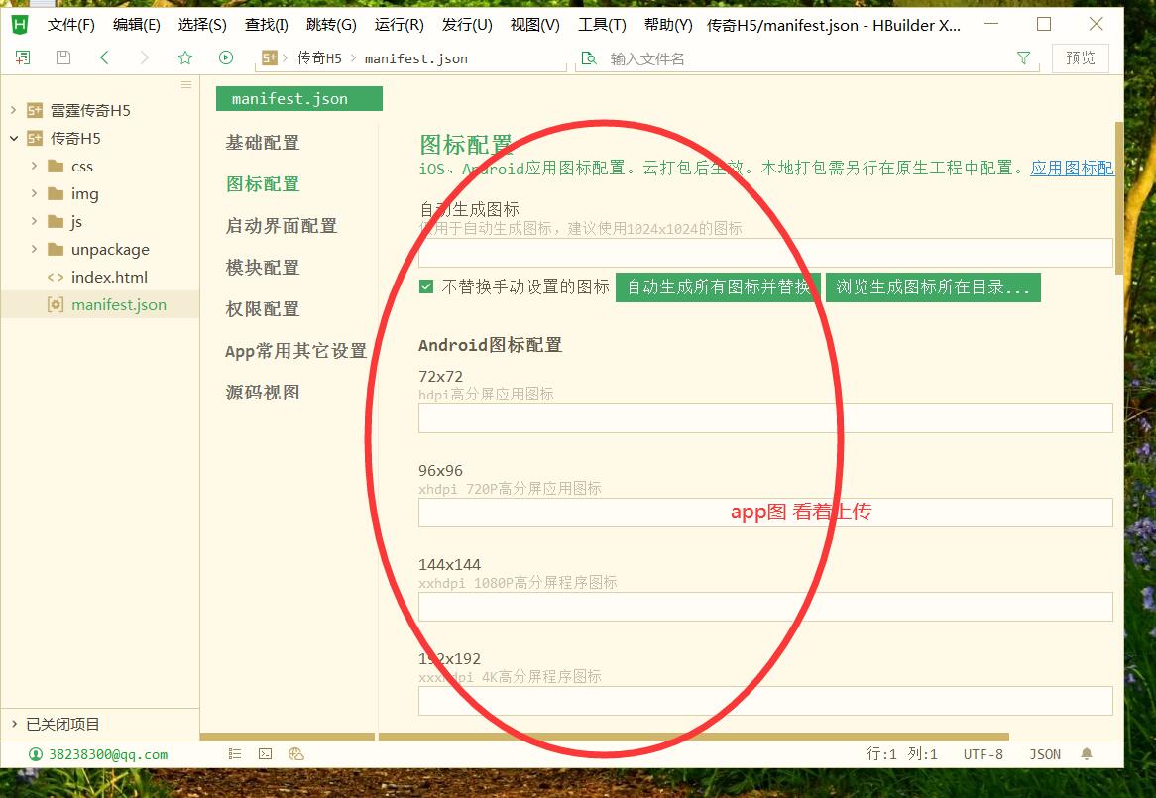
Task: Click 浏览生成图标所在目录 button
Action: tap(933, 287)
